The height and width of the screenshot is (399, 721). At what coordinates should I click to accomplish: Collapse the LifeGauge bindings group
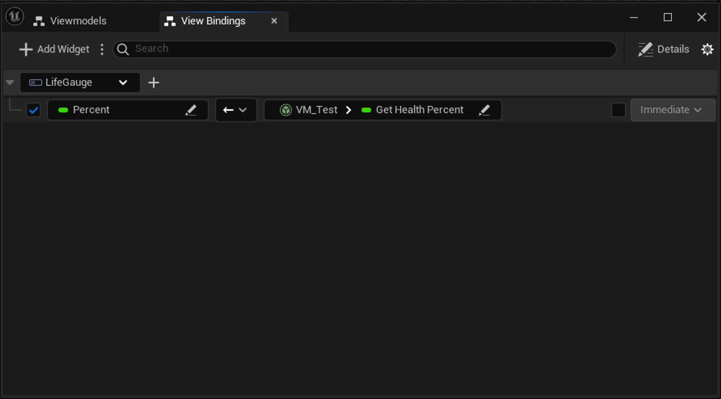10,82
